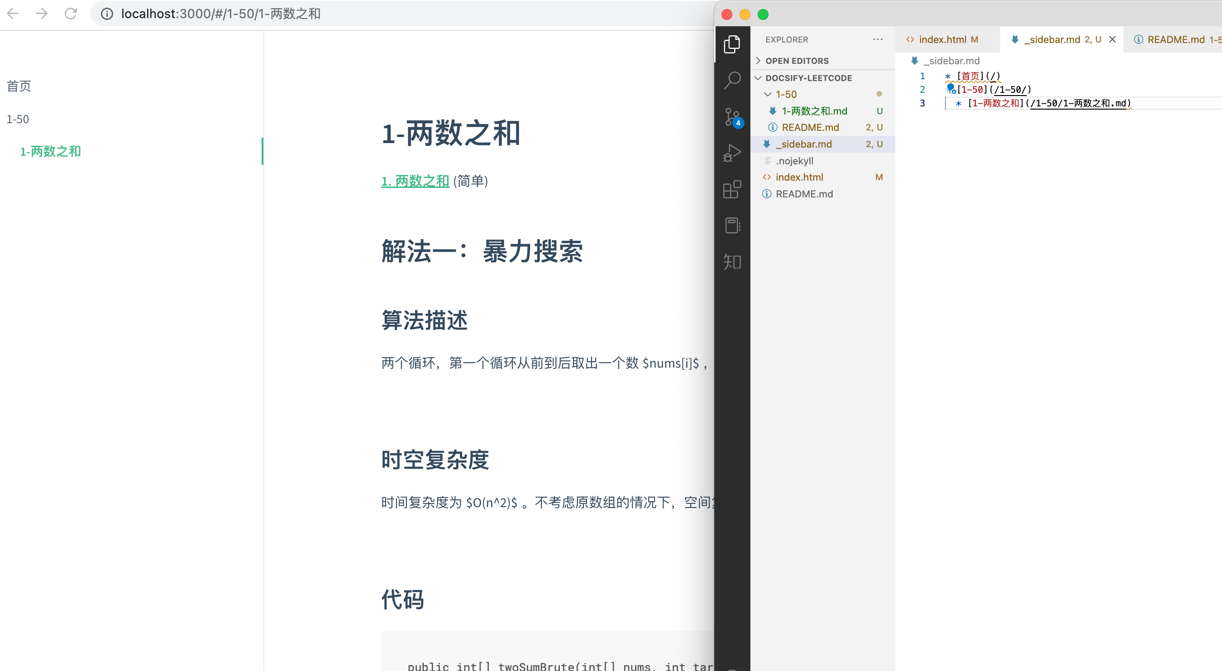This screenshot has width=1222, height=671.
Task: Go to 首页 in docsify sidebar
Action: point(19,86)
